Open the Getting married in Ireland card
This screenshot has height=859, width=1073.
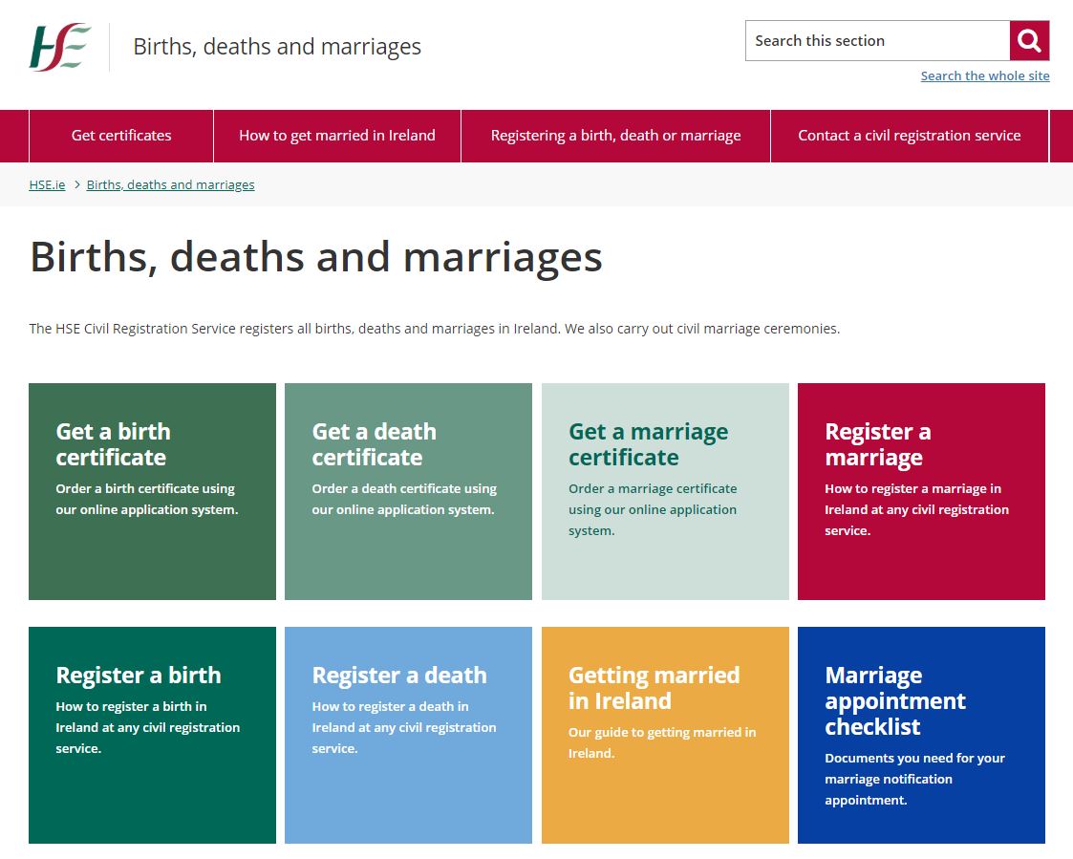tap(665, 735)
